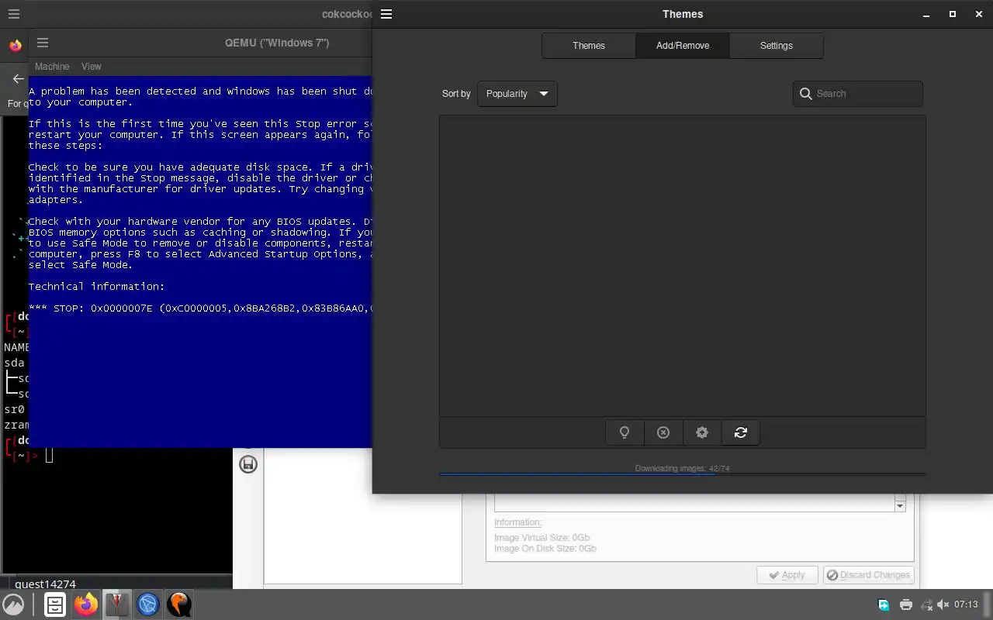Open the file manager from the taskbar
Image resolution: width=993 pixels, height=620 pixels.
click(54, 604)
